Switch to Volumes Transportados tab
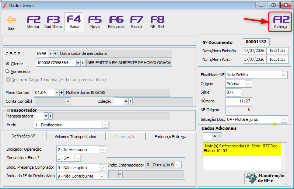The width and height of the screenshot is (294, 189). [76, 137]
